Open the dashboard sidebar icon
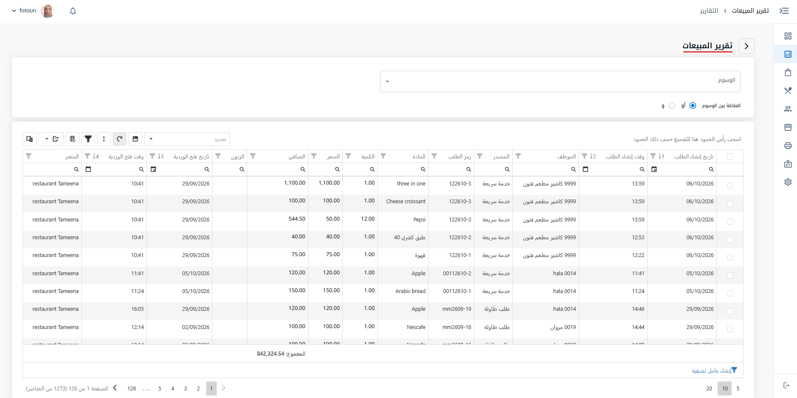Viewport: 797px width, 398px height. point(788,36)
